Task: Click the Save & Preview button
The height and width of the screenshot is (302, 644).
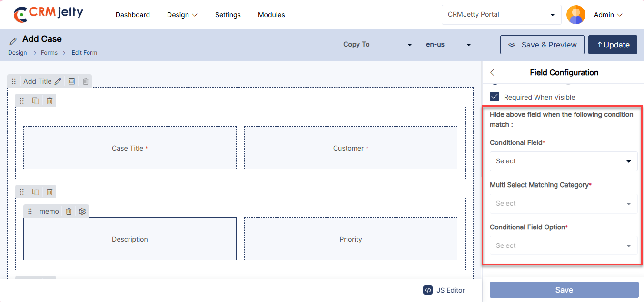Action: [x=542, y=45]
